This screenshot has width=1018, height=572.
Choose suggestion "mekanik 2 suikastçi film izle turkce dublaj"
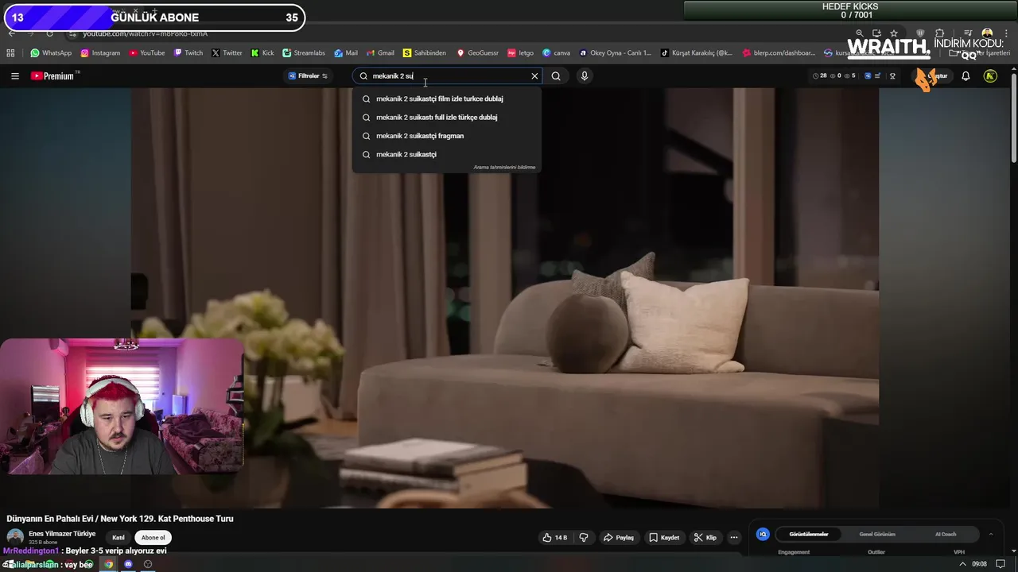pyautogui.click(x=447, y=99)
